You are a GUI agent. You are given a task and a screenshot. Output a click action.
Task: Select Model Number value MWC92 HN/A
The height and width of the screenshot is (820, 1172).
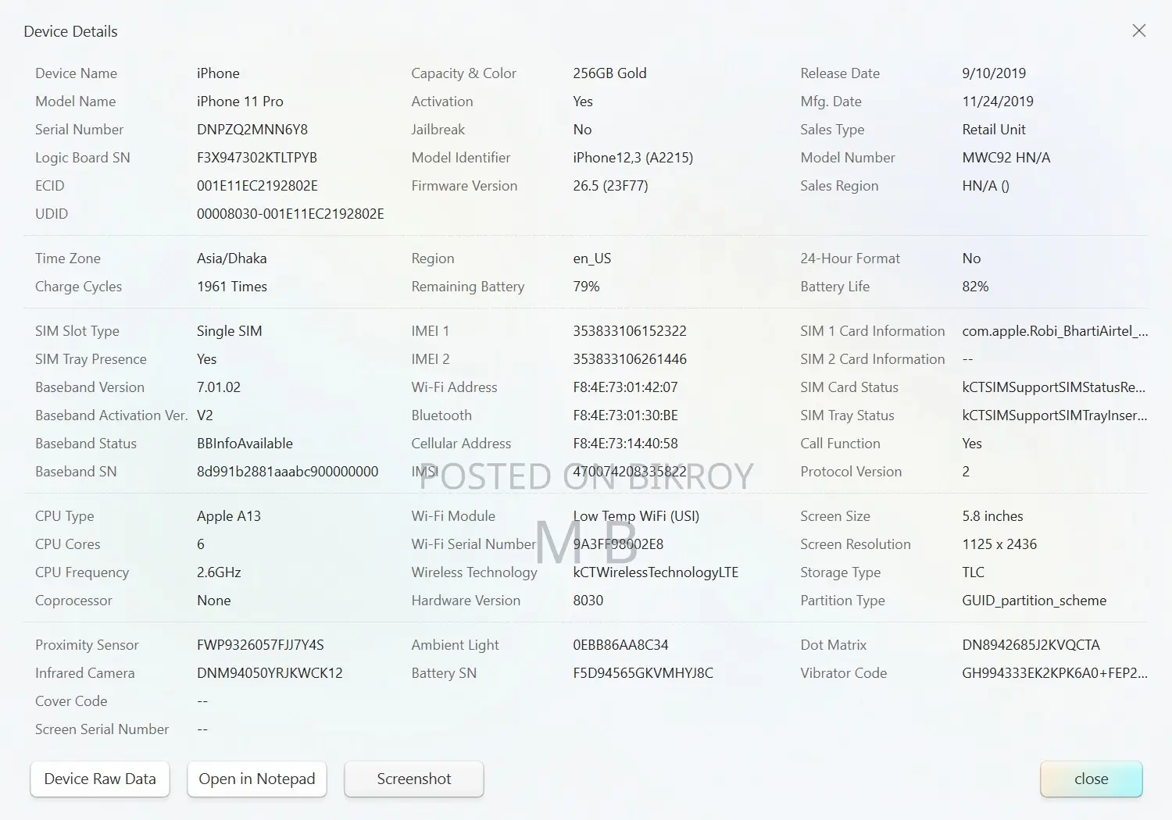point(1006,158)
